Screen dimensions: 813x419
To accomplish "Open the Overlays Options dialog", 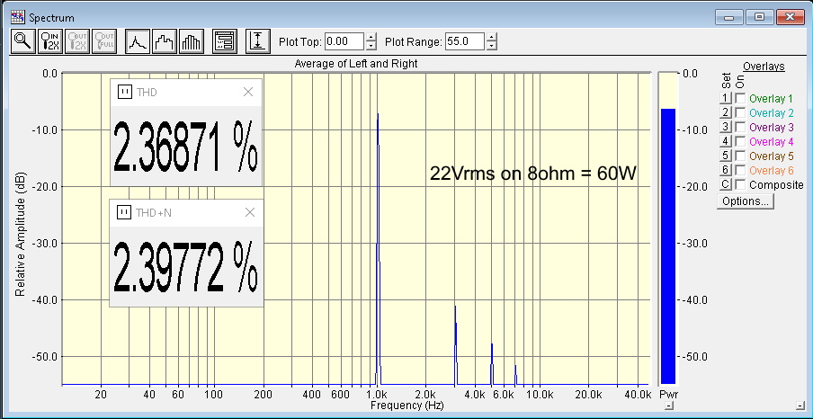I will click(x=745, y=201).
